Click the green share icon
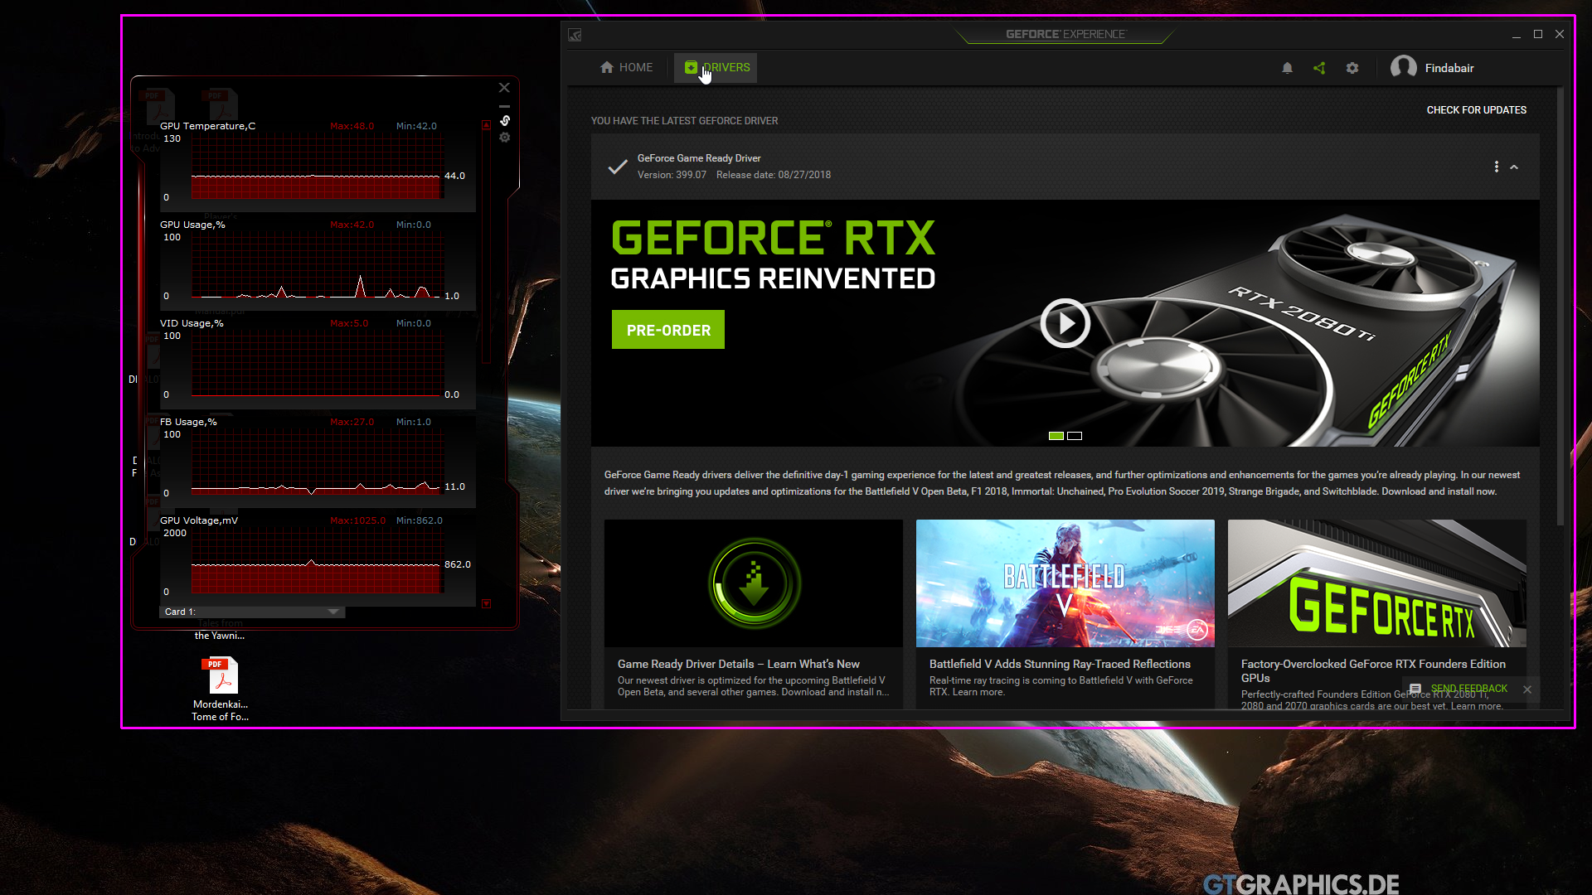 tap(1319, 68)
